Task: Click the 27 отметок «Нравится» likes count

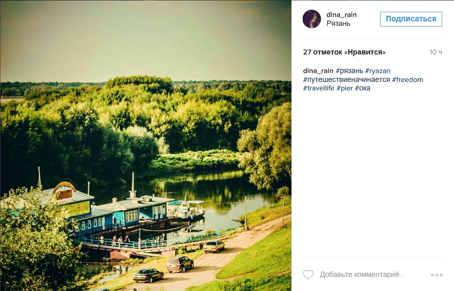Action: 344,52
